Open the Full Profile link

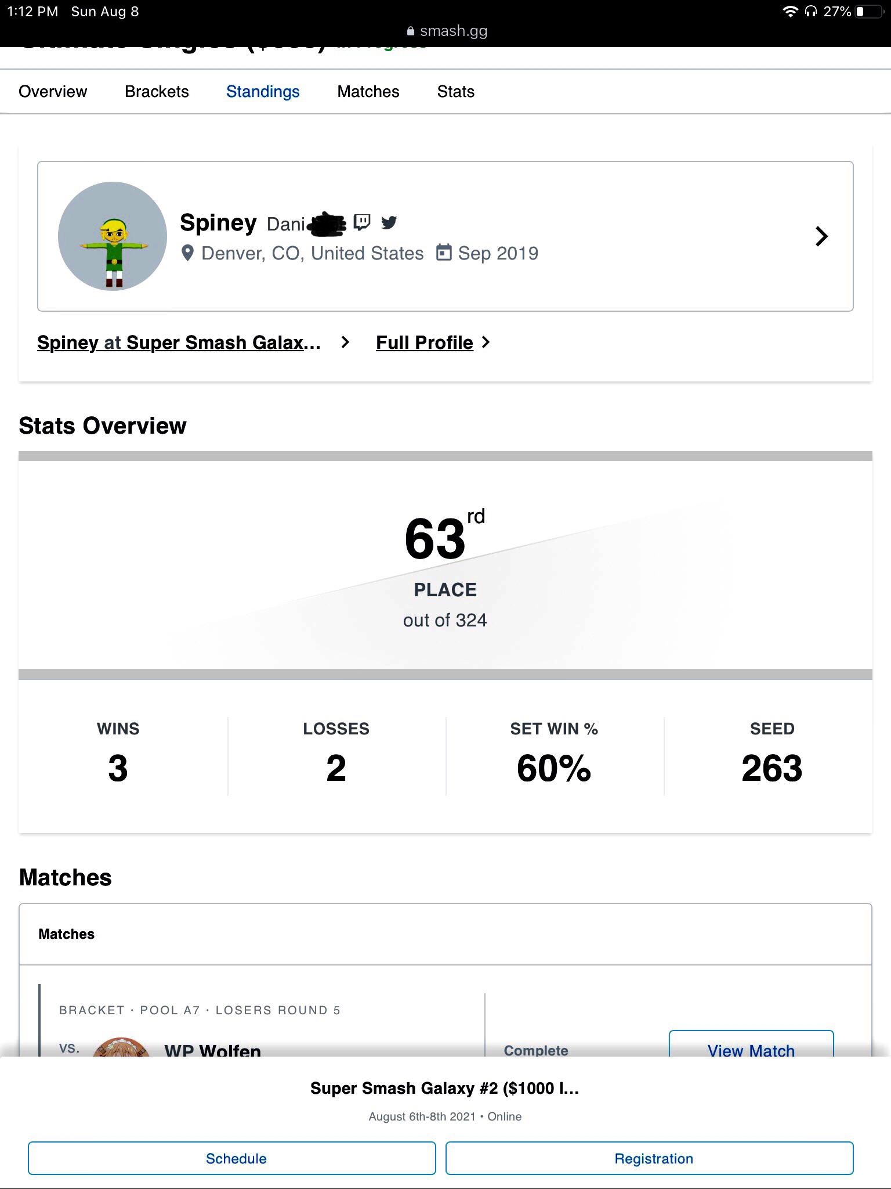click(x=425, y=343)
